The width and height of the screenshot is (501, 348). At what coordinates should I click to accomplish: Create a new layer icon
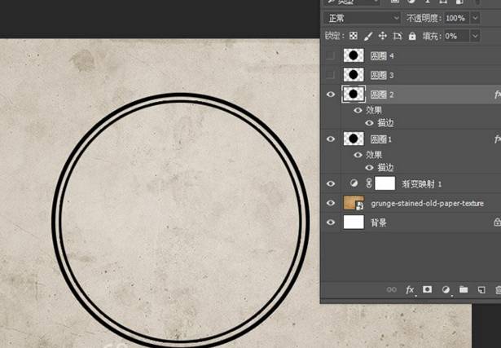click(x=481, y=289)
